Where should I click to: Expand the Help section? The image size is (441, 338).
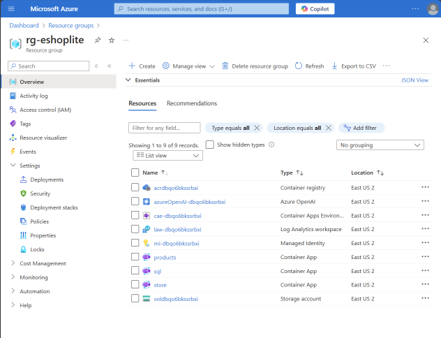(x=13, y=304)
